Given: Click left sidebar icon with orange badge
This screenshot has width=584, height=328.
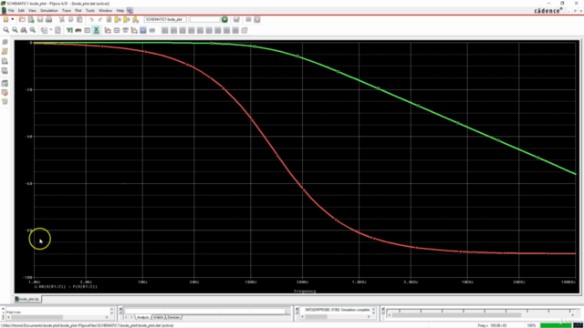Looking at the screenshot, I should pyautogui.click(x=5, y=93).
